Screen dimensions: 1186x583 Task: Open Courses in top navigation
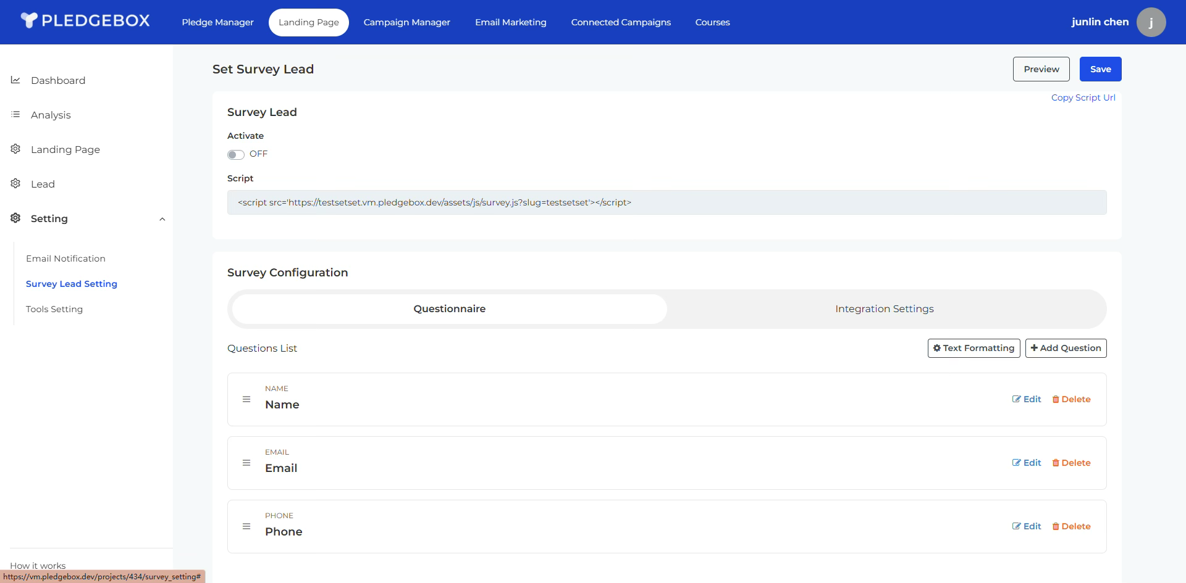click(x=713, y=22)
